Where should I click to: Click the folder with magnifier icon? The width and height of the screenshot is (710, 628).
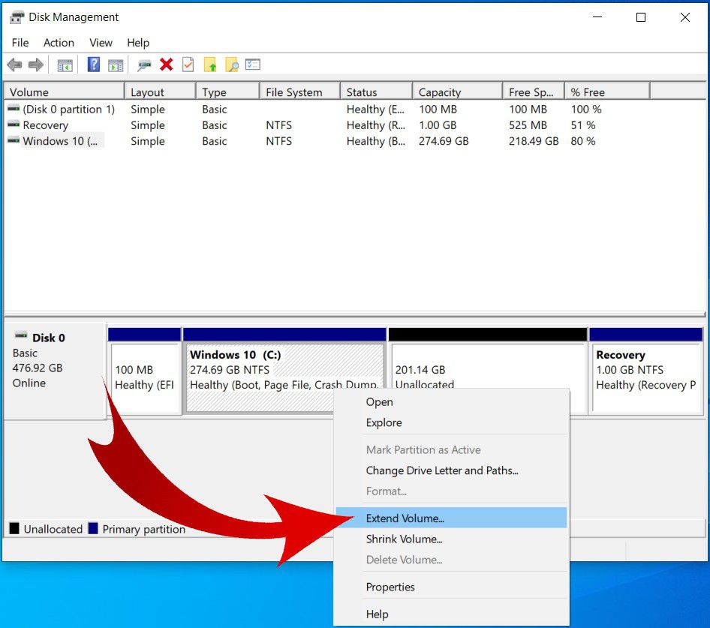[x=232, y=65]
